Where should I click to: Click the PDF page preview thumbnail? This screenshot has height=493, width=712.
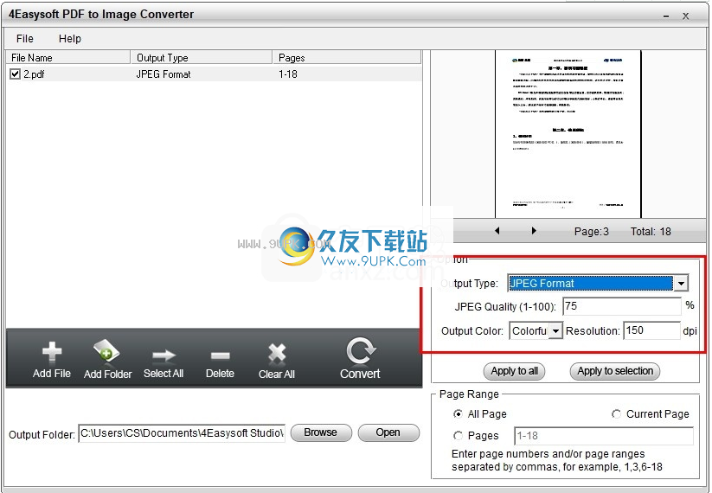click(568, 134)
